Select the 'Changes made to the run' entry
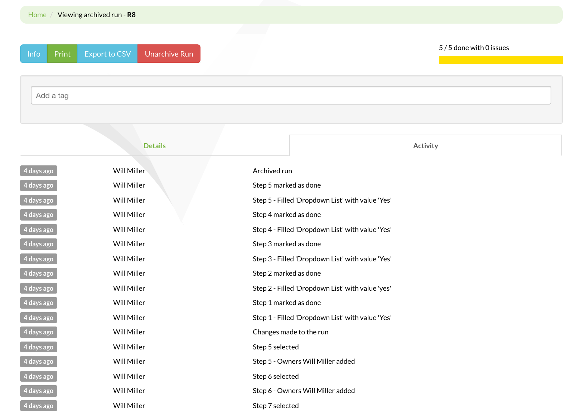 point(290,332)
